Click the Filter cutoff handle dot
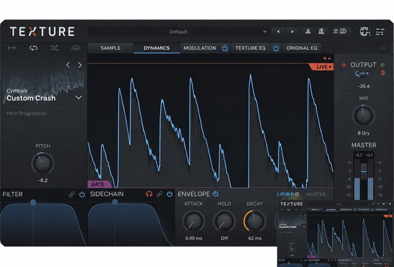 point(33,202)
